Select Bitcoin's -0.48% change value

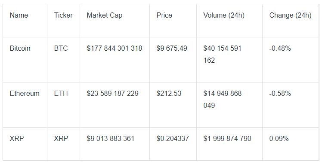(x=280, y=49)
